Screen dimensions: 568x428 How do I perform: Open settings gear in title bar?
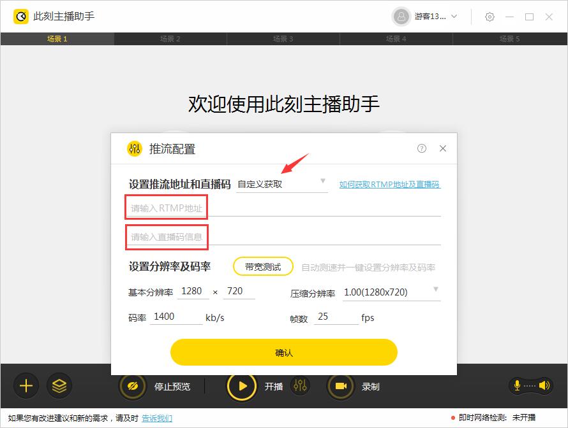click(490, 17)
